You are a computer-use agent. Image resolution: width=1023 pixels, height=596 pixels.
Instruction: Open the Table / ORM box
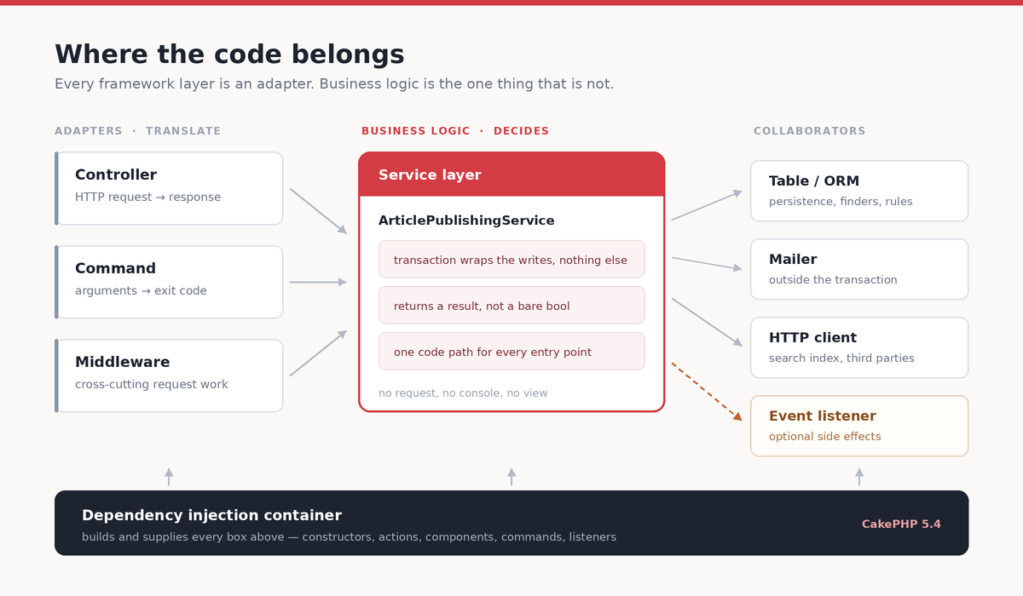coord(859,191)
